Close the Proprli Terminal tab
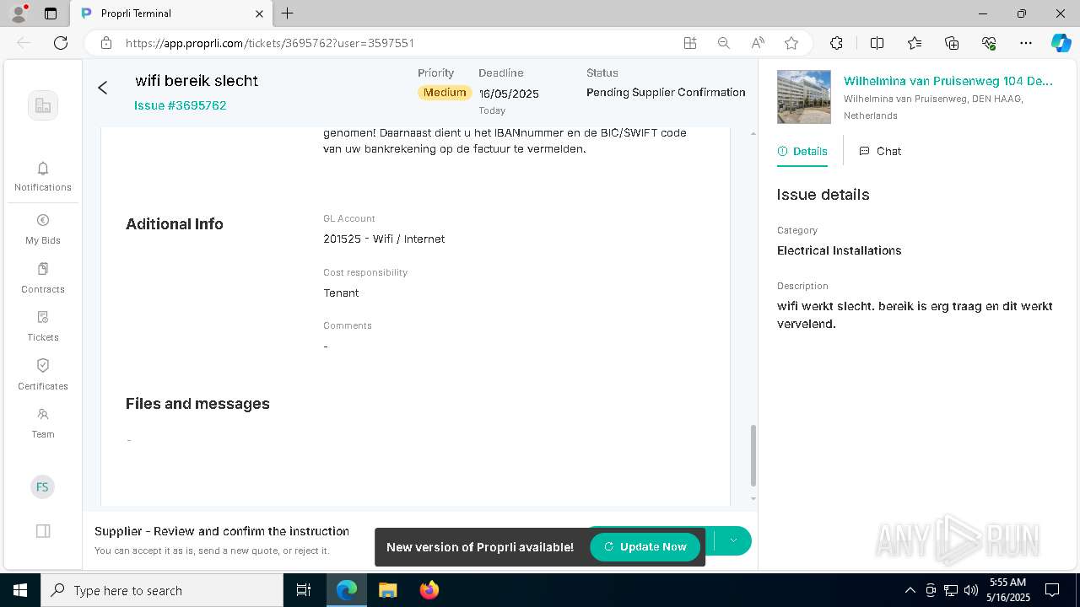The width and height of the screenshot is (1080, 607). point(259,13)
